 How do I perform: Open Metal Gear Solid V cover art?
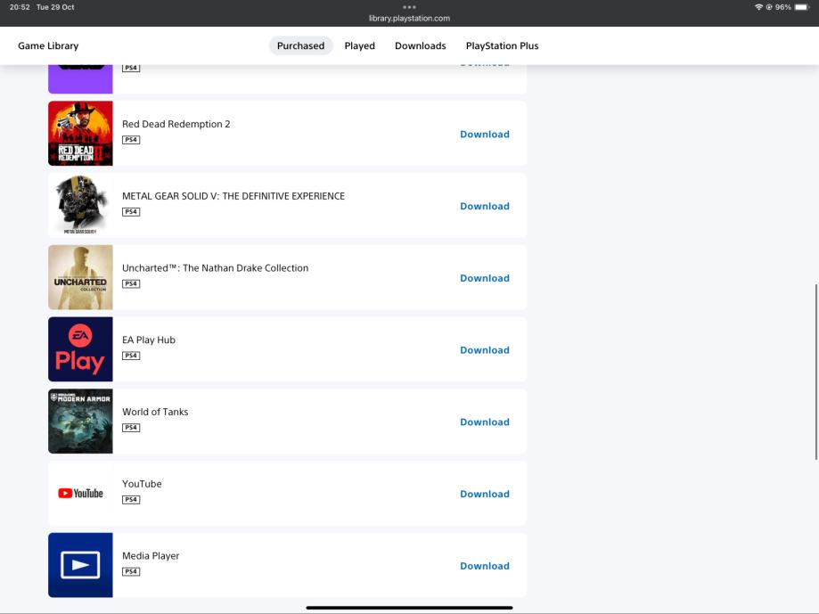(80, 205)
